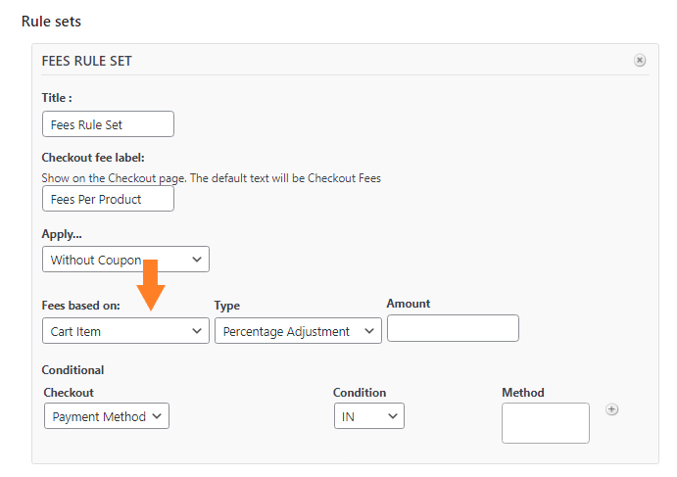Click the Method column label
This screenshot has height=477, width=677.
point(523,393)
